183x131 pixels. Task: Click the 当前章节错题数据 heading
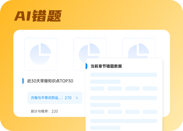point(106,66)
